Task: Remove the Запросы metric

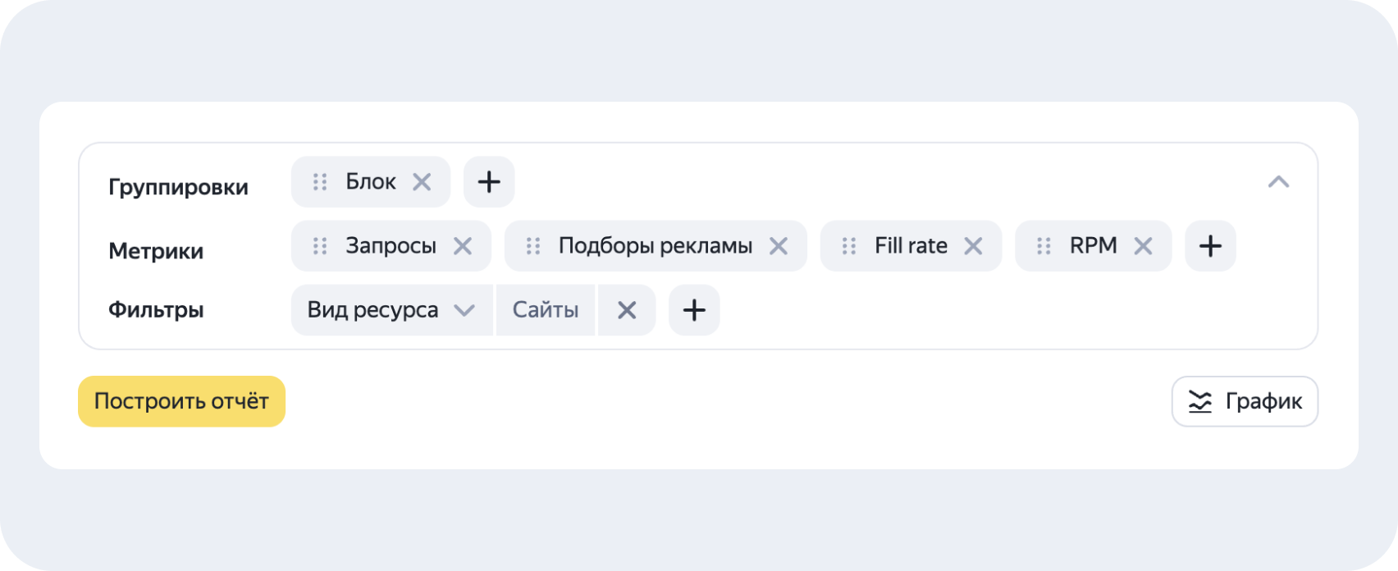Action: [x=463, y=246]
